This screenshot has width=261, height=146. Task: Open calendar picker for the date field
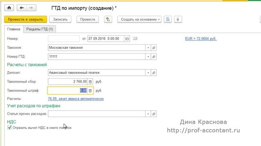(127, 39)
